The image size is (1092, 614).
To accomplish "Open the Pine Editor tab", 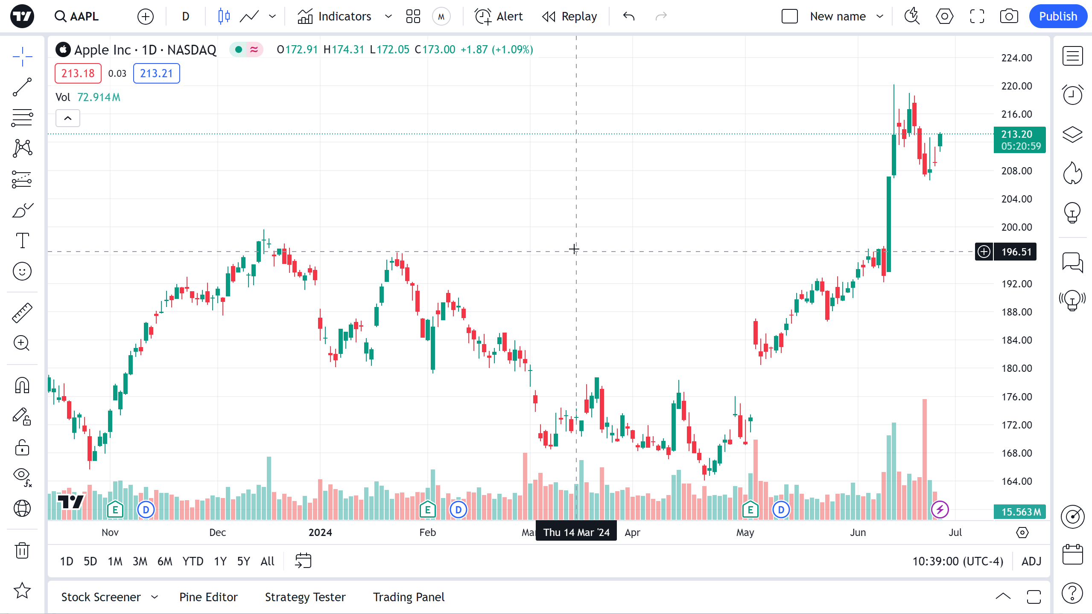I will coord(208,597).
